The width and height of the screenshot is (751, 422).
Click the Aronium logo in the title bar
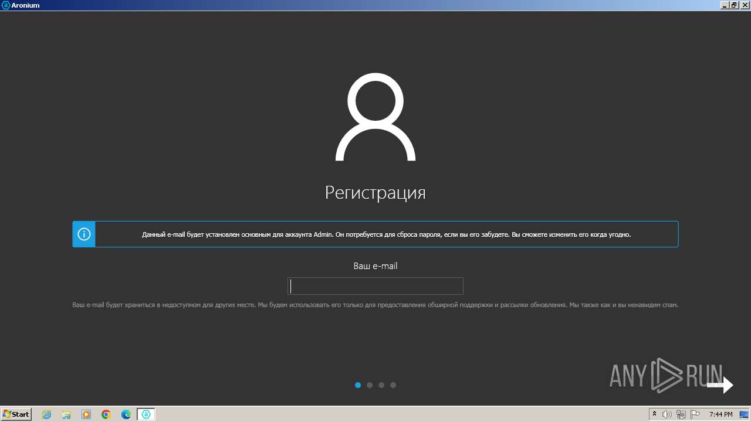[x=6, y=5]
